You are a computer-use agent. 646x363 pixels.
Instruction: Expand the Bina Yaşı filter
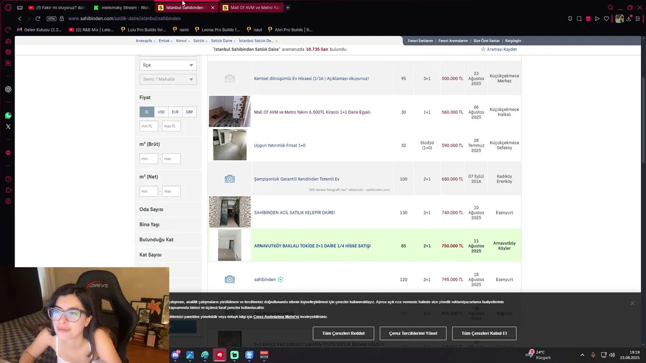pyautogui.click(x=168, y=224)
